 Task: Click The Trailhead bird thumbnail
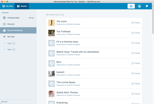pyautogui.click(x=52, y=33)
